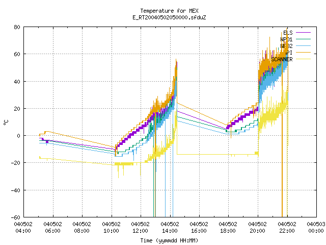
Task: Click the y-axis tick label -20
Action: (16, 163)
